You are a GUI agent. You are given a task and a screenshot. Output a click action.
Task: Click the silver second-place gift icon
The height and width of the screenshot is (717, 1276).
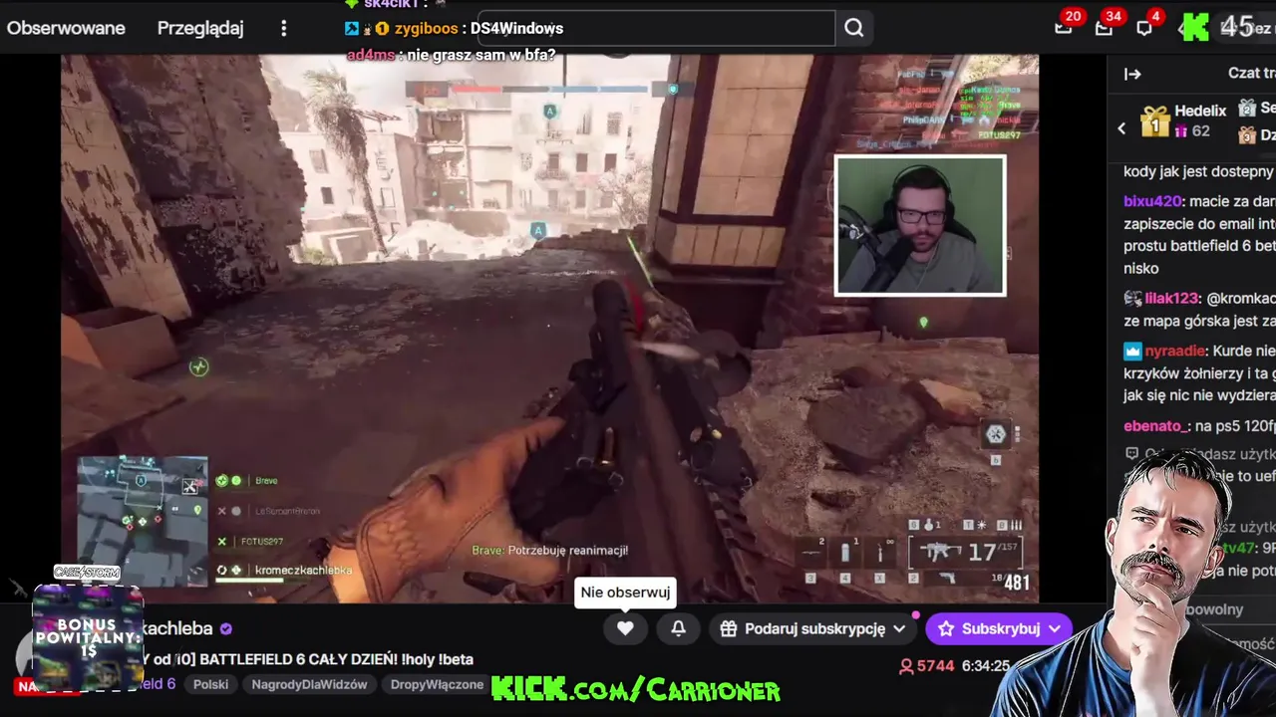click(1247, 108)
